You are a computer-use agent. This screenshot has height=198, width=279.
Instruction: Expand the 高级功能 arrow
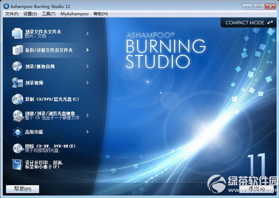pyautogui.click(x=87, y=132)
